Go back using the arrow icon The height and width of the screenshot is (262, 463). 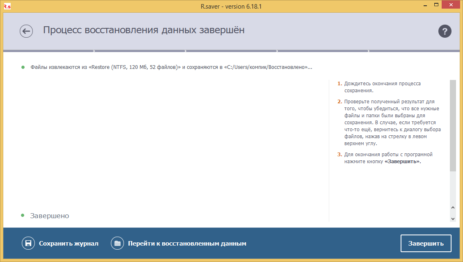[x=26, y=31]
